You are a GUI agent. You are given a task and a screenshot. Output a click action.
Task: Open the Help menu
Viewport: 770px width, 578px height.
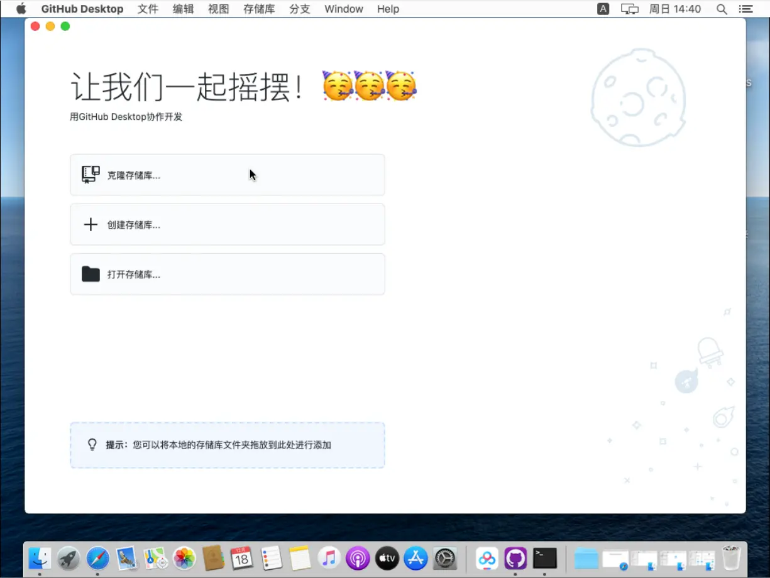(x=388, y=9)
